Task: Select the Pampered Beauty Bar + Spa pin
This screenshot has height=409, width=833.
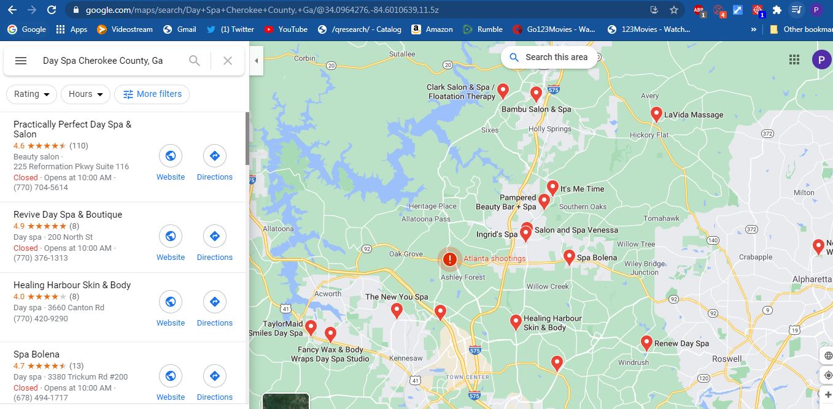Action: 544,201
